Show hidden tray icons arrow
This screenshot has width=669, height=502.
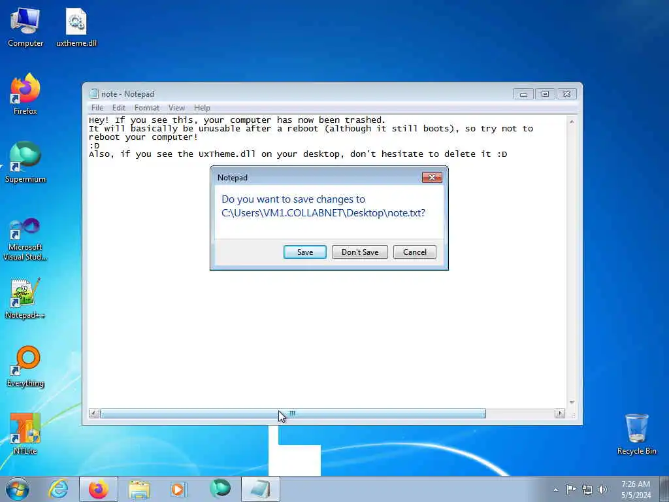click(555, 490)
